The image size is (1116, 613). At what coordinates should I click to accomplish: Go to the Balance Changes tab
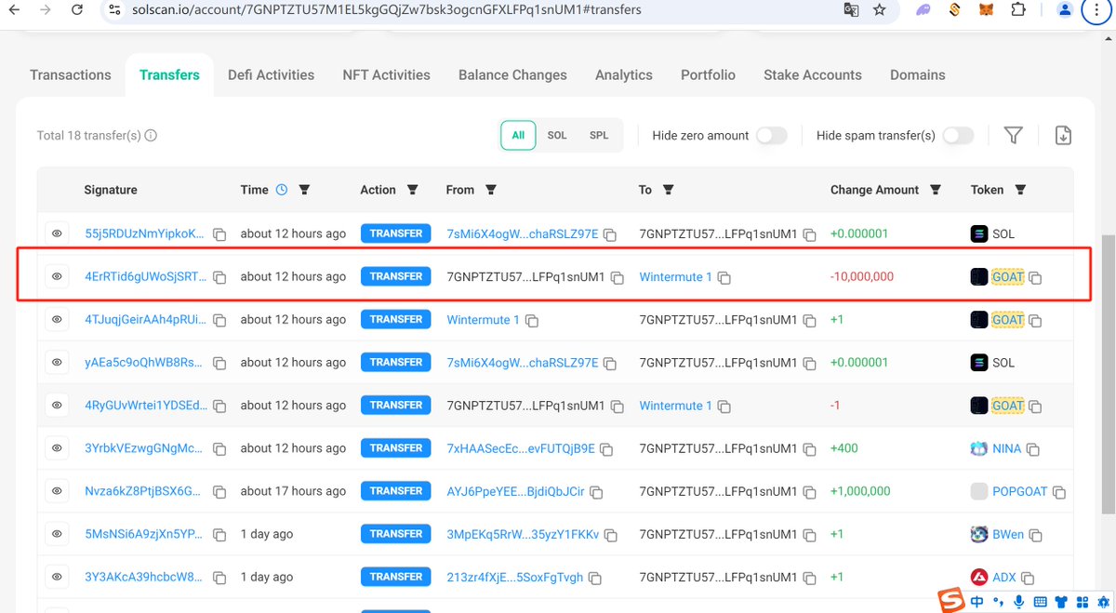tap(512, 75)
